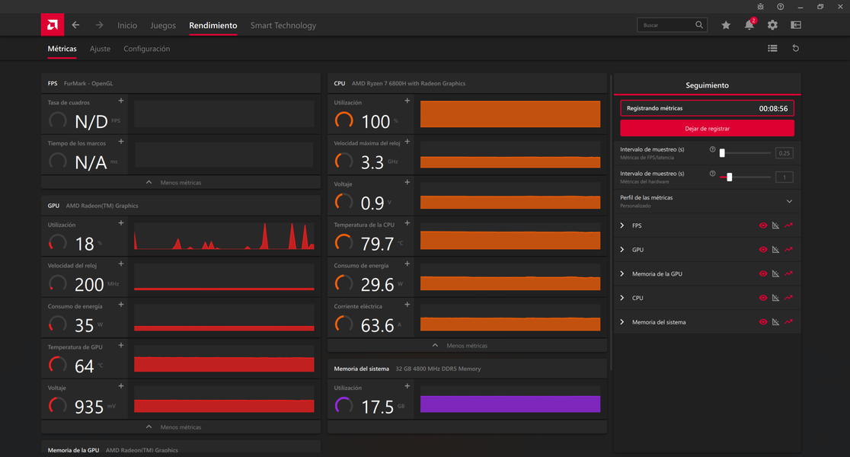
Task: Switch metrics layout with the list view icon
Action: click(x=772, y=49)
